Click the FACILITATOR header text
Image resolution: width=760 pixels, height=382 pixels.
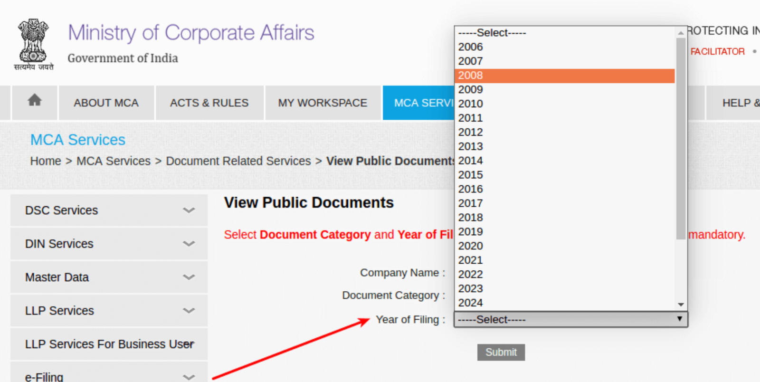717,51
